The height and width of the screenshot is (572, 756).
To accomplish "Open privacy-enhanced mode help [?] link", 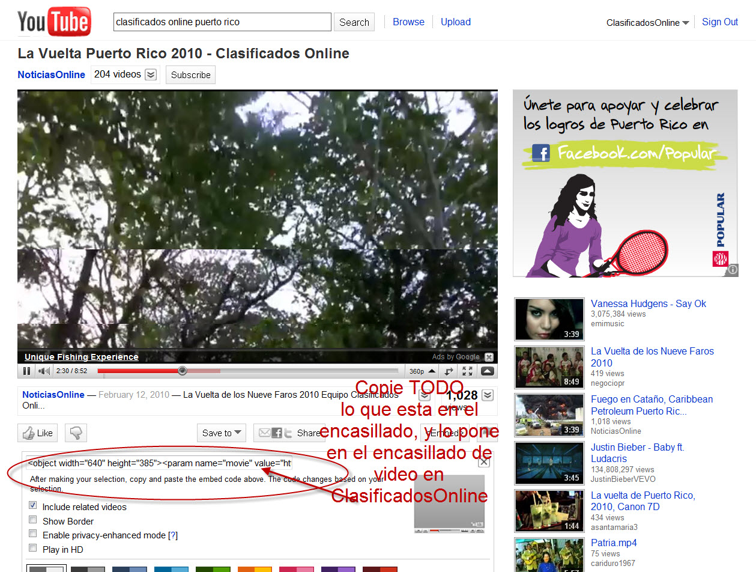I will click(173, 535).
